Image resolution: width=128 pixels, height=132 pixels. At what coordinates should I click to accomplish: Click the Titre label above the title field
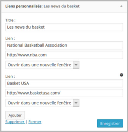coord(10,20)
